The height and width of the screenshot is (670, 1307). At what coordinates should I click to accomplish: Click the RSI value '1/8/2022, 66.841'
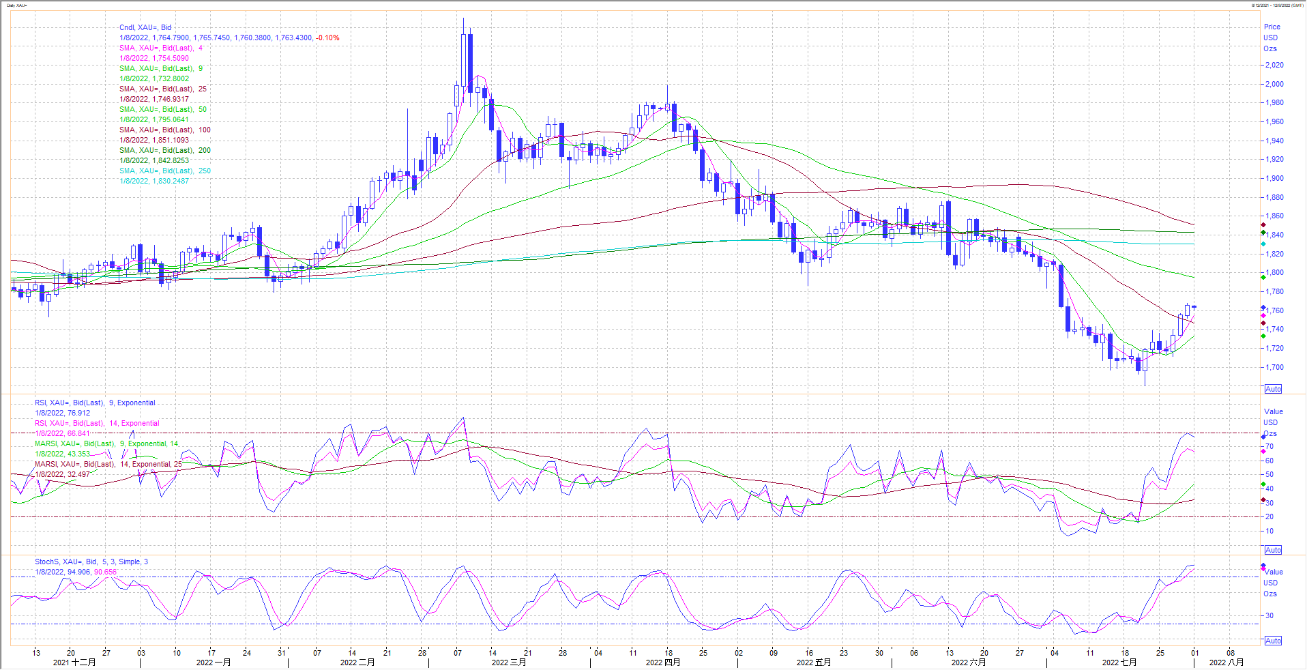point(62,434)
